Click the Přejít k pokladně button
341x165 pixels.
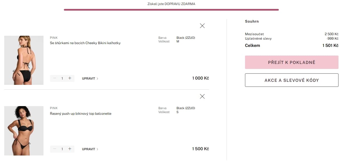292,62
